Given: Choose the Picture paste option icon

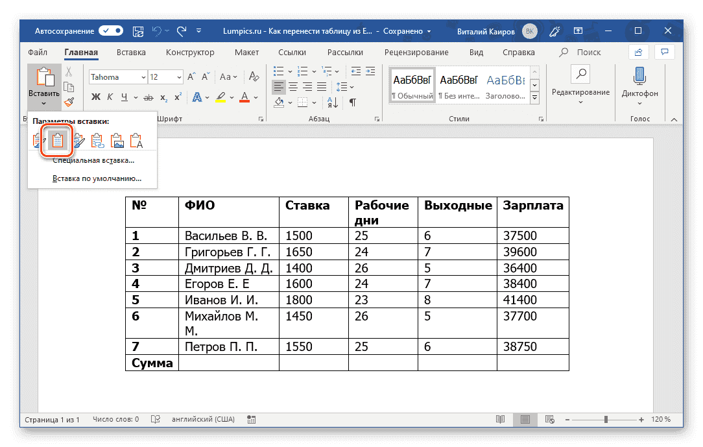Looking at the screenshot, I should (117, 140).
